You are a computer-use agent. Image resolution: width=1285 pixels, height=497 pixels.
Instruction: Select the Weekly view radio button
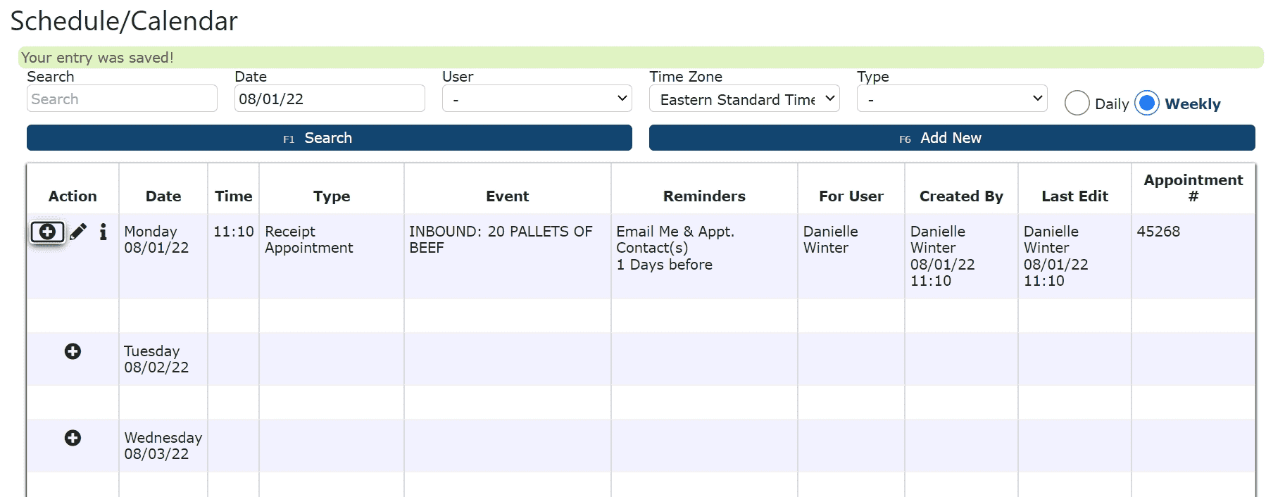point(1147,103)
